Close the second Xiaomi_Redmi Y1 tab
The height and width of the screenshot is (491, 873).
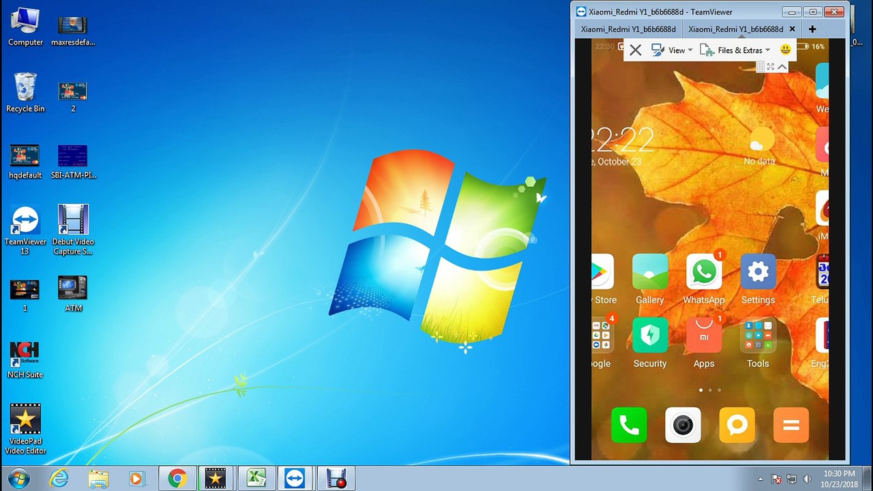(792, 29)
